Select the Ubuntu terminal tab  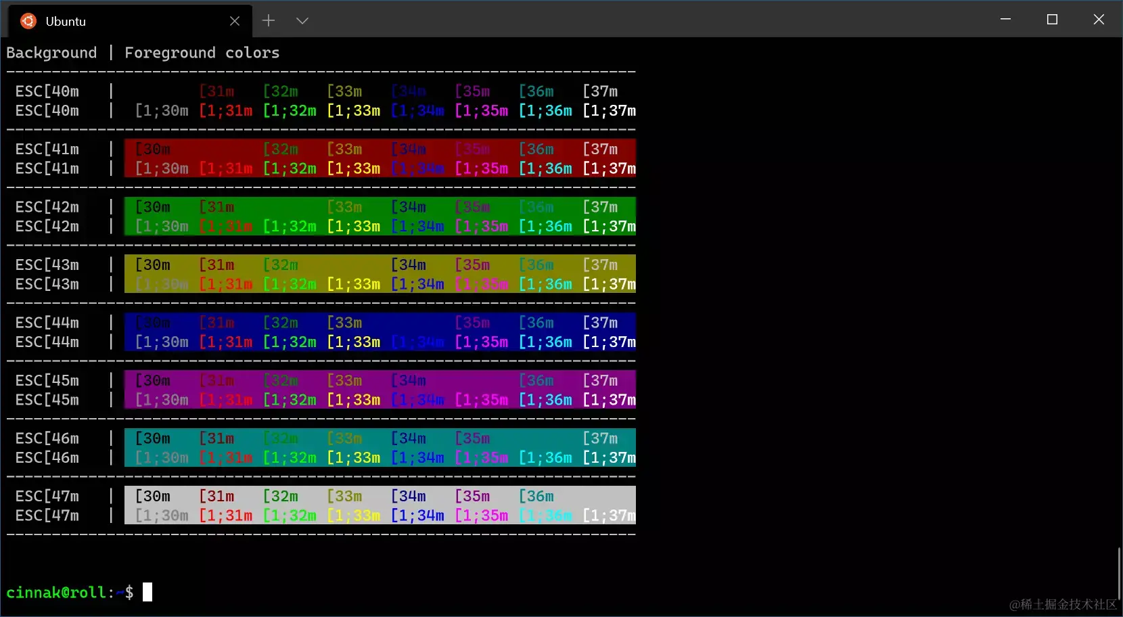coord(130,21)
